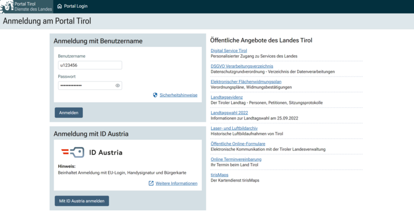This screenshot has width=414, height=214.
Task: Click the shield icon beside Sicherheitshinweise
Action: [156, 95]
